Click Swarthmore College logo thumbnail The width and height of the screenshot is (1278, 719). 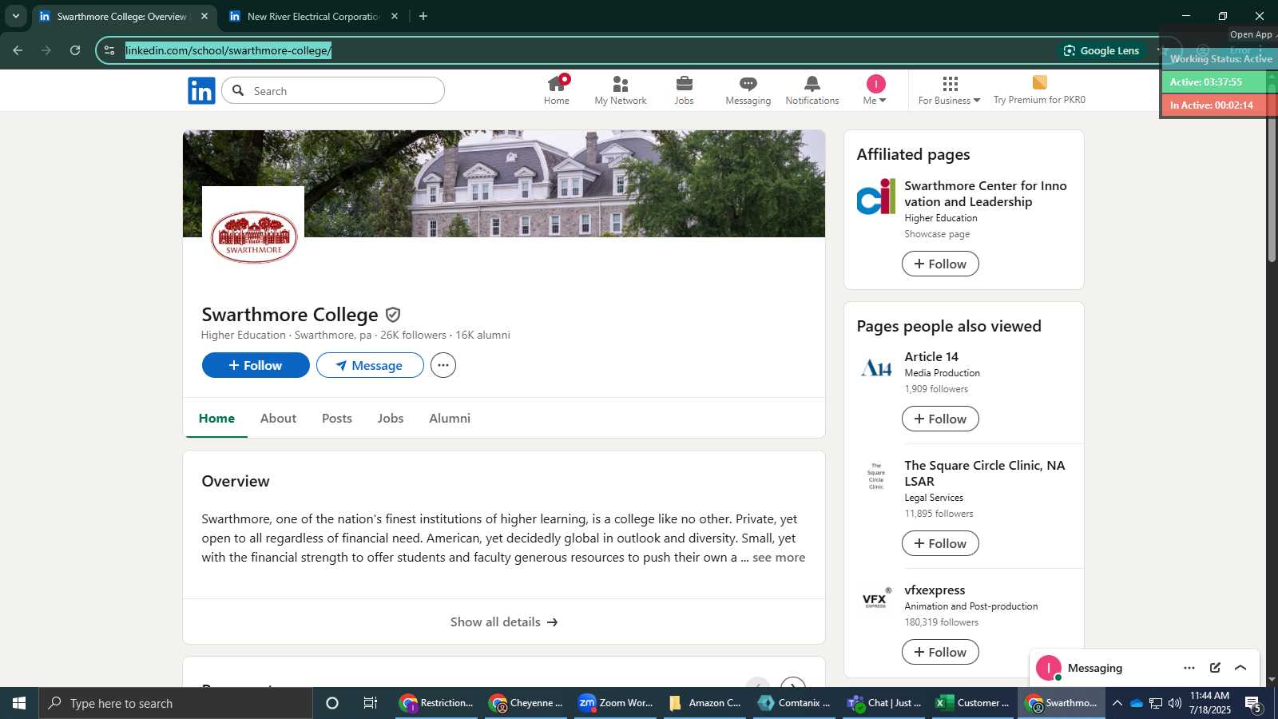click(253, 237)
